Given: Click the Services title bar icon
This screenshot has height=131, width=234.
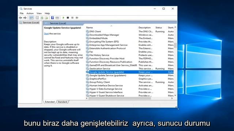Looking at the screenshot, I should click(21, 9).
